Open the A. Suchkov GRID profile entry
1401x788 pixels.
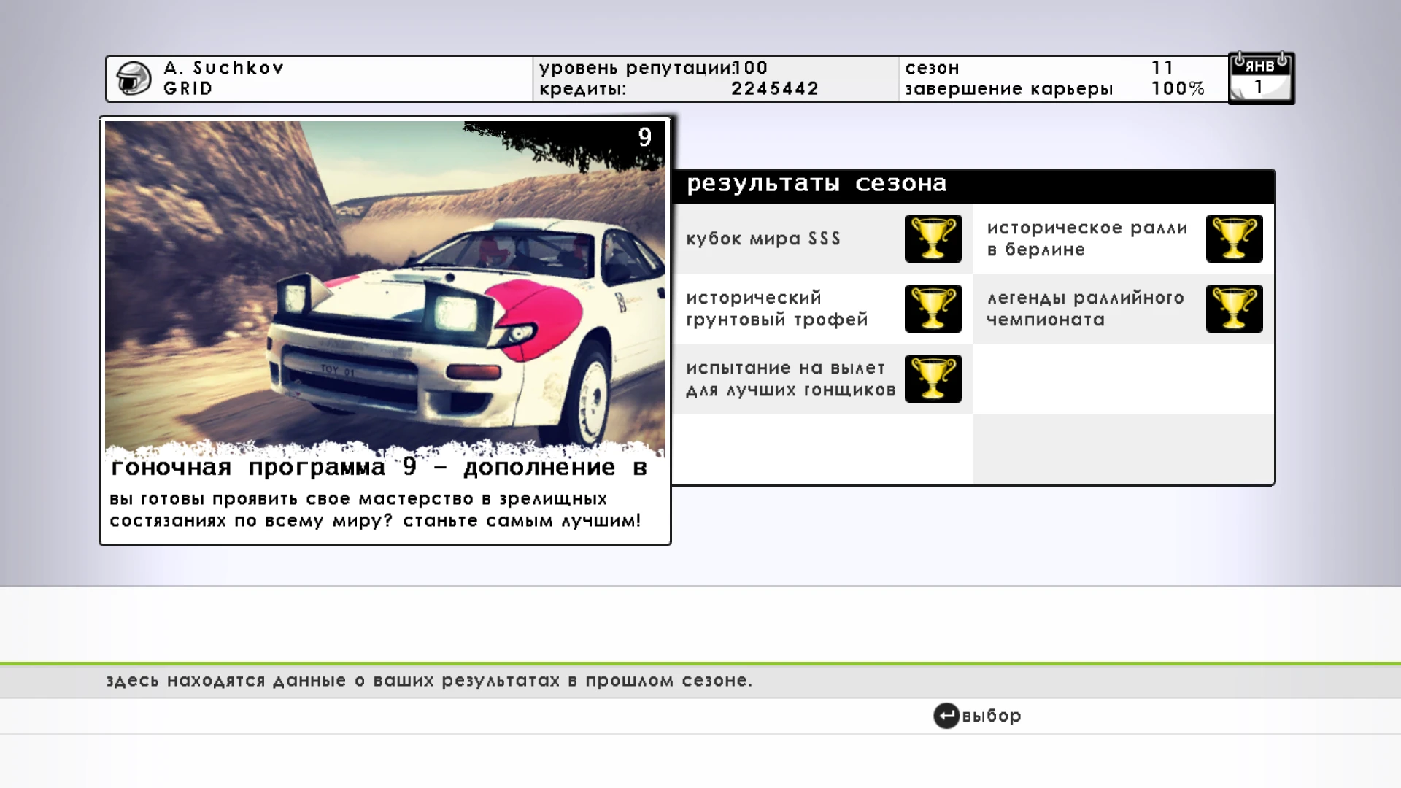(223, 78)
